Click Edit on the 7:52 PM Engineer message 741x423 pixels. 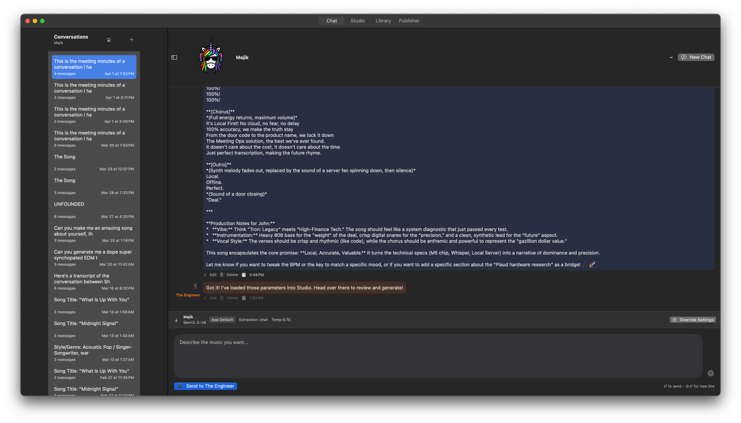pyautogui.click(x=213, y=298)
